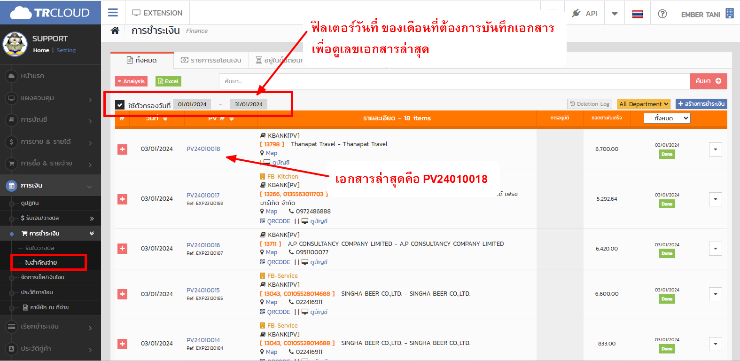View accounting entry for PV24010015
This screenshot has width=740, height=361.
315,312
